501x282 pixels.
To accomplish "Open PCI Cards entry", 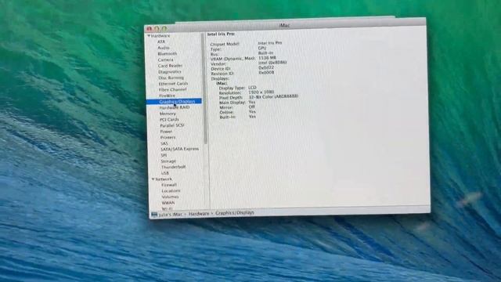I will pyautogui.click(x=169, y=120).
